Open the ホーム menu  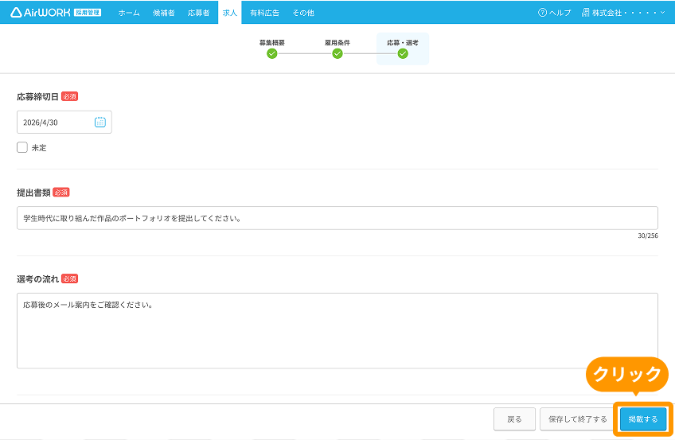129,13
